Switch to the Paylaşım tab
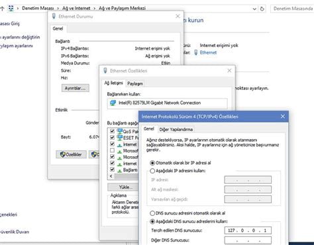Screen dimensions: 314x245 coord(135,83)
